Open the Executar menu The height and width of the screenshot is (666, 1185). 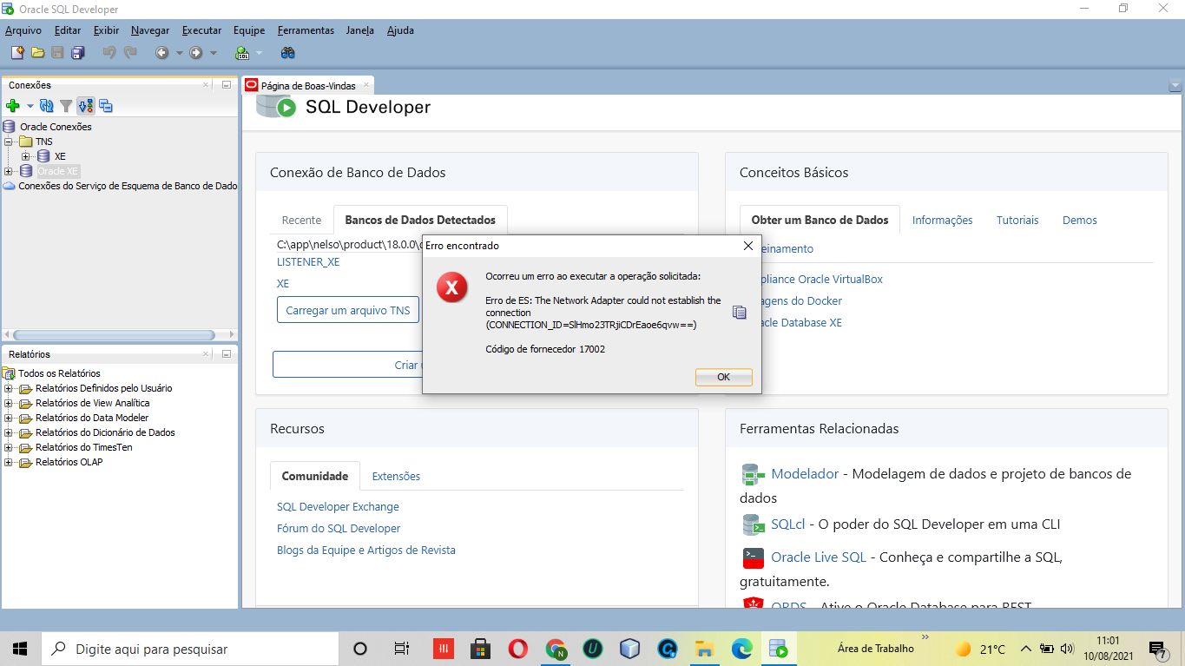pyautogui.click(x=201, y=30)
